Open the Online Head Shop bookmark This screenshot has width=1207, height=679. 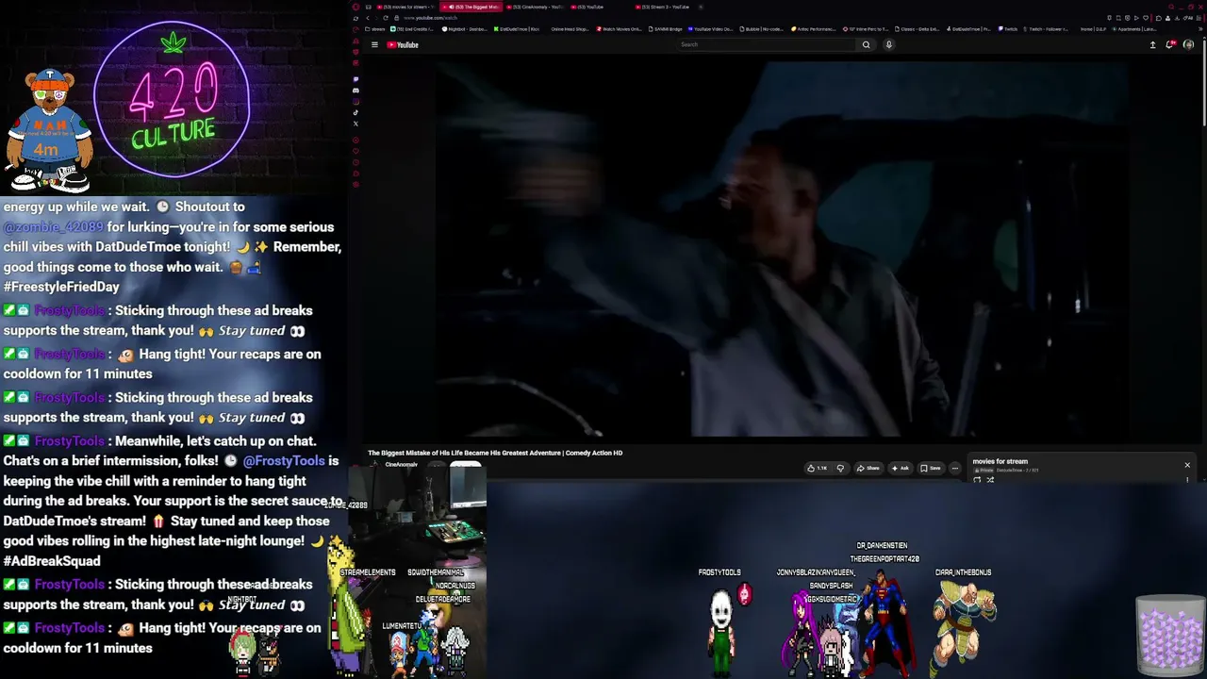click(x=568, y=29)
